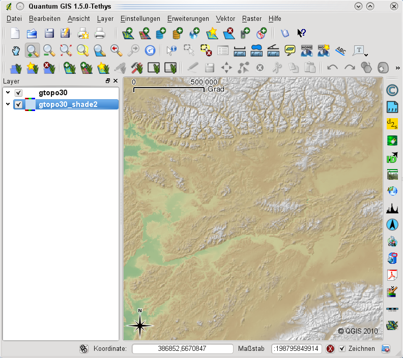Open Map Tips speech bubble tool
This screenshot has height=358, width=403.
pyautogui.click(x=290, y=50)
